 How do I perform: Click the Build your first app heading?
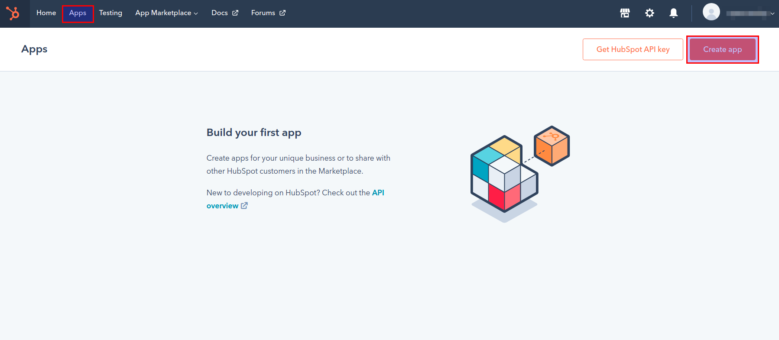click(x=254, y=133)
